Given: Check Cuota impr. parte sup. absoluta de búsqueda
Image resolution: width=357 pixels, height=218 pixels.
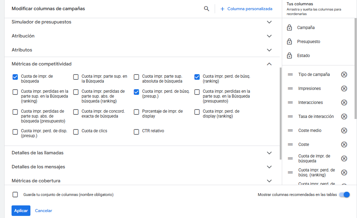Looking at the screenshot, I should [x=136, y=77].
